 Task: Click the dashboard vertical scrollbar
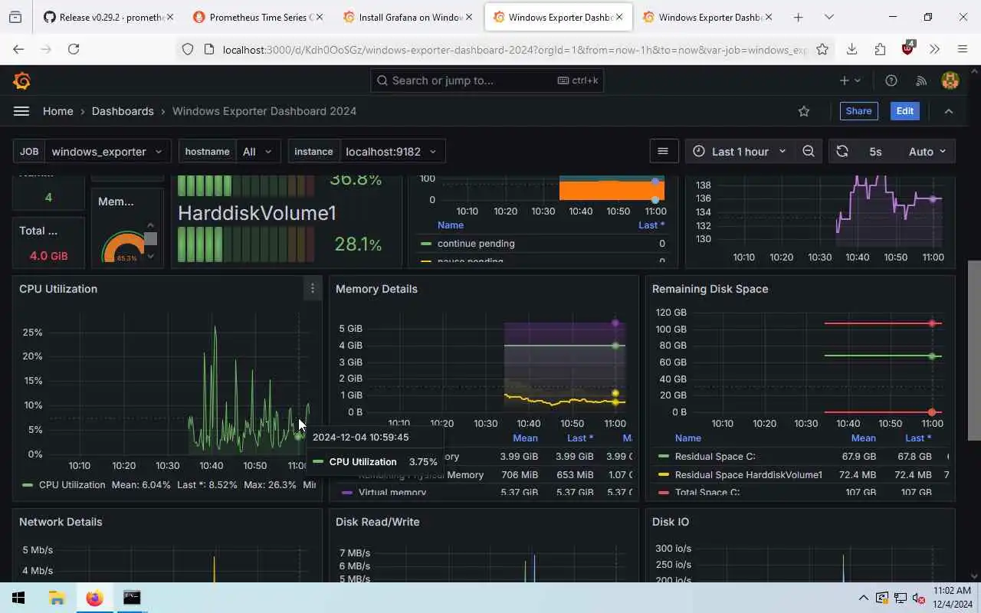[x=974, y=351]
